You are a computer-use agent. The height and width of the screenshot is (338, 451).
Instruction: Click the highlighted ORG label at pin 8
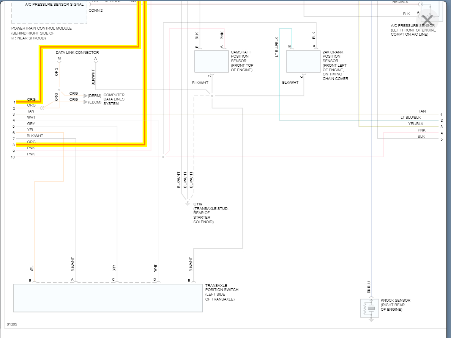tap(32, 142)
